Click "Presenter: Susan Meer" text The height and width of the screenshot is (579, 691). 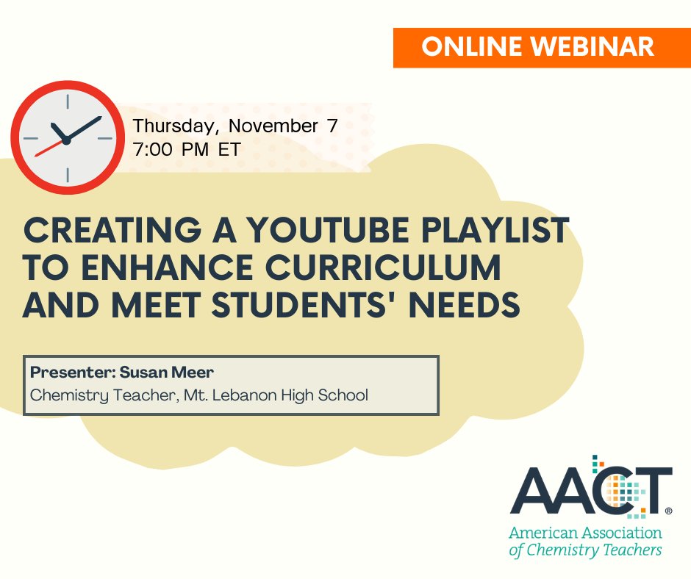click(x=121, y=373)
